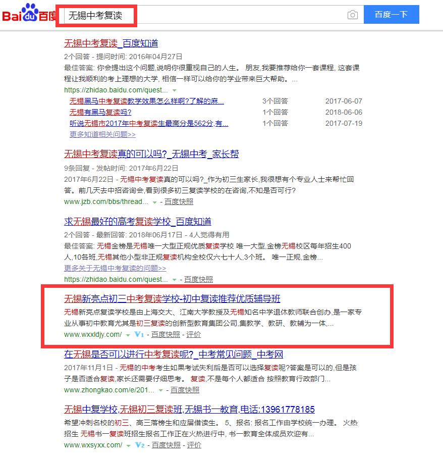Click 无锡有黑马复读吗? sub-result
The width and height of the screenshot is (443, 458).
(100, 112)
